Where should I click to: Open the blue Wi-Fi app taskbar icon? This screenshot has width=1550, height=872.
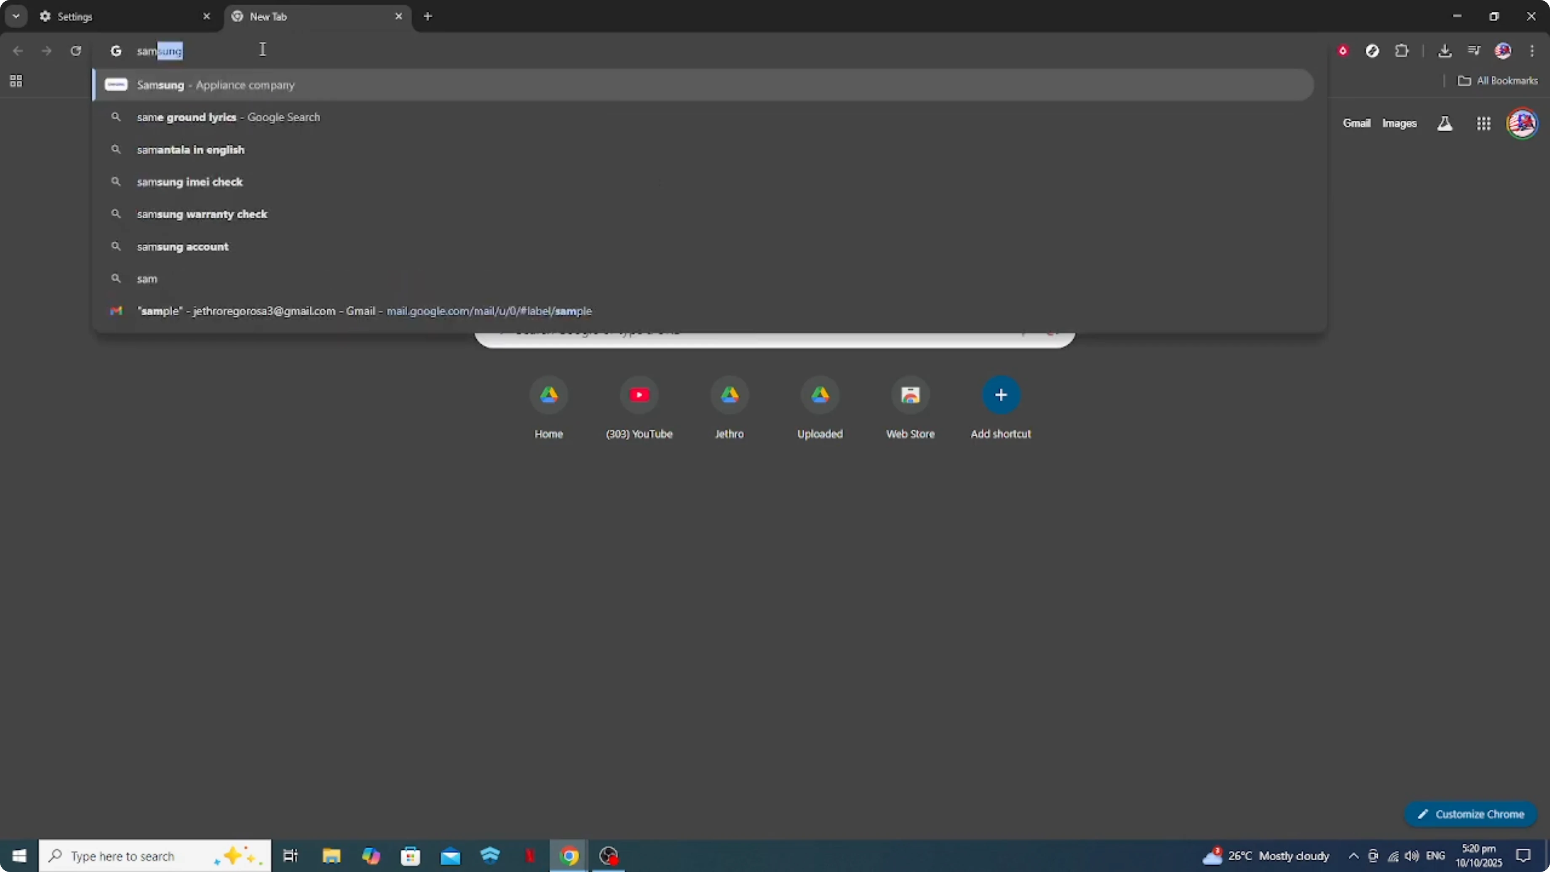pos(490,856)
